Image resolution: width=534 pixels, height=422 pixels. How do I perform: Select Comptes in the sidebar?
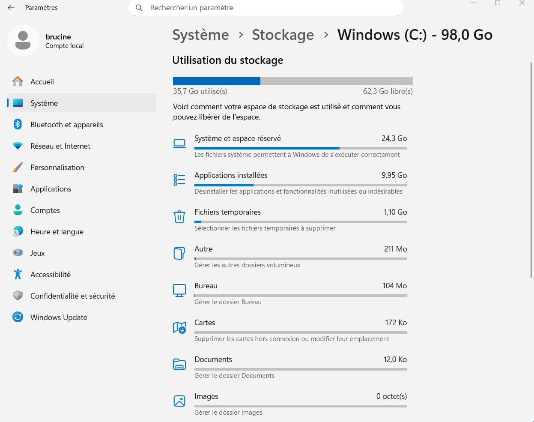81,210
